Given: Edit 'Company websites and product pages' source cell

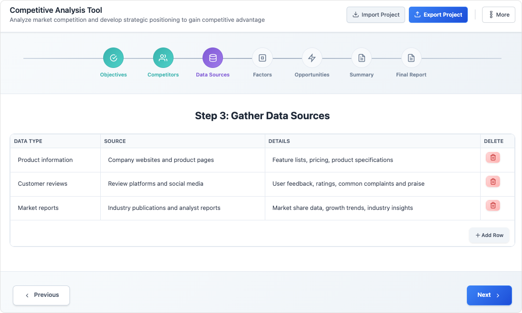Looking at the screenshot, I should tap(183, 160).
